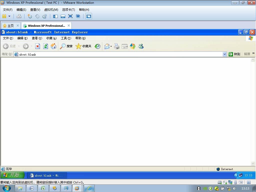
Task: Expand XP tray hidden icons arrow
Action: click(x=236, y=175)
